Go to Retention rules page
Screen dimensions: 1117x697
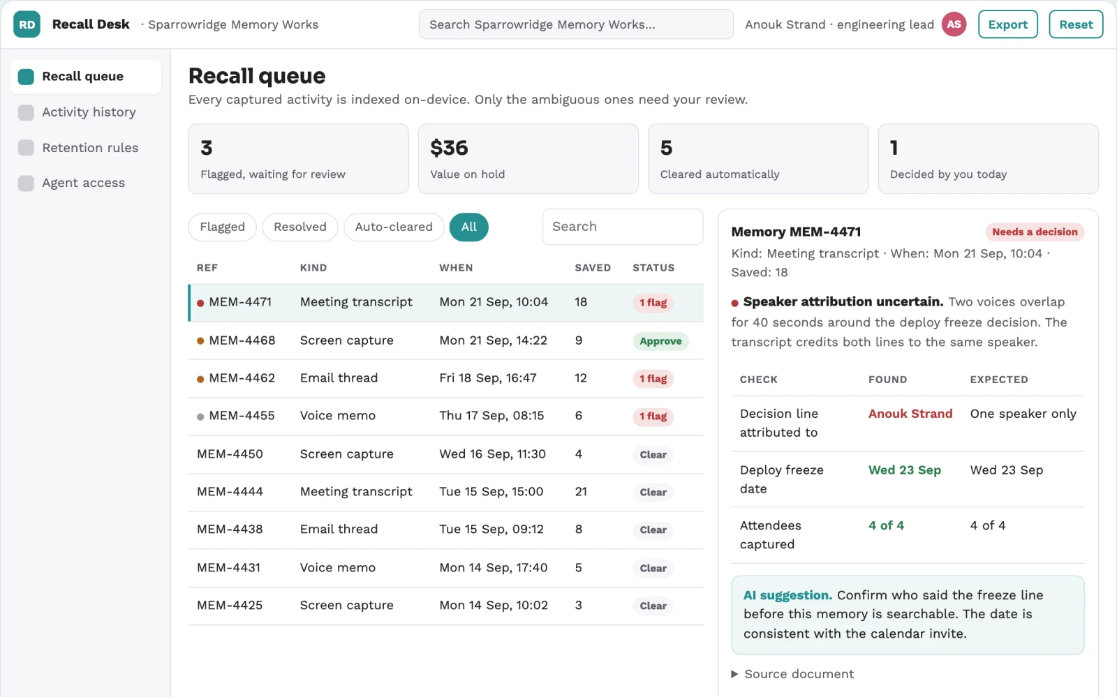tap(86, 148)
